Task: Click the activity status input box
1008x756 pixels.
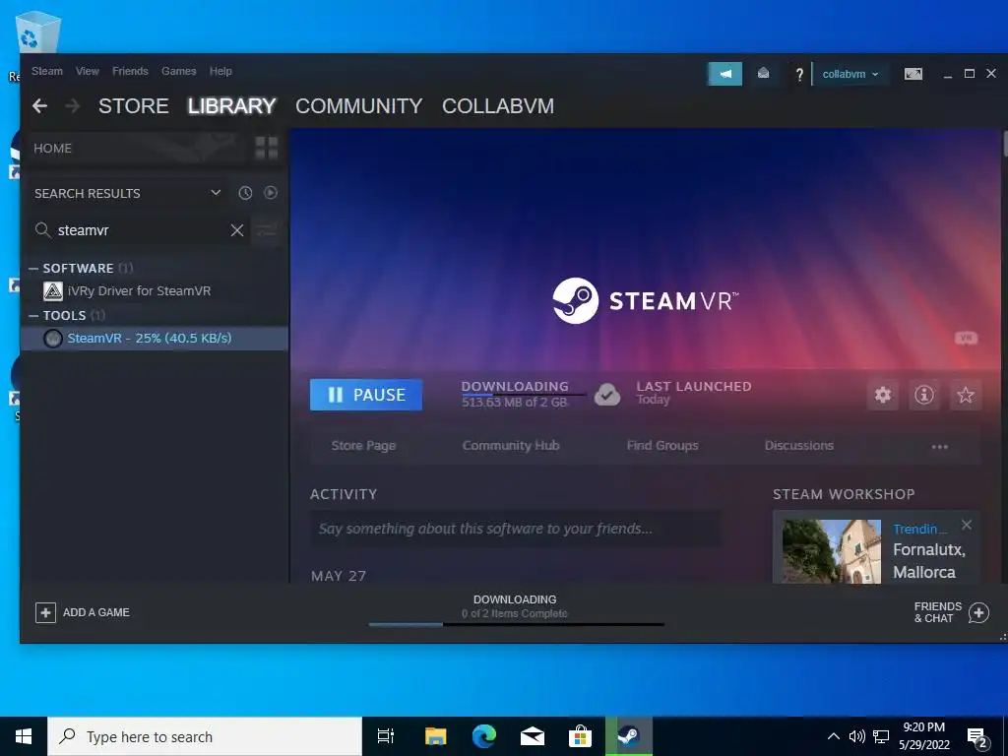Action: (x=516, y=529)
